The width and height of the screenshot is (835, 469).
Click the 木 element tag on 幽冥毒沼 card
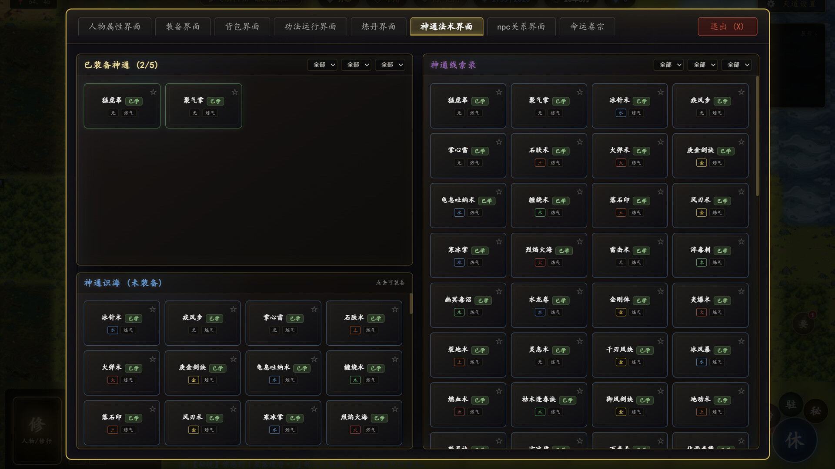(x=459, y=312)
